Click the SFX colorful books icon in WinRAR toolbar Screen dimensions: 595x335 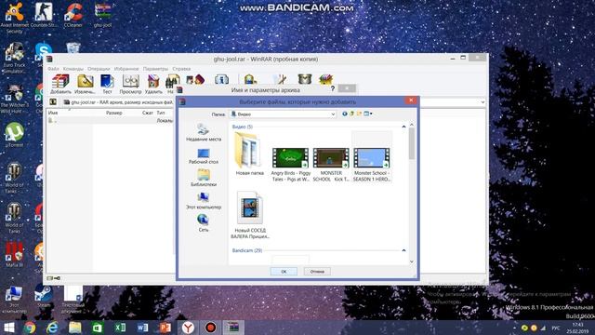click(x=326, y=79)
